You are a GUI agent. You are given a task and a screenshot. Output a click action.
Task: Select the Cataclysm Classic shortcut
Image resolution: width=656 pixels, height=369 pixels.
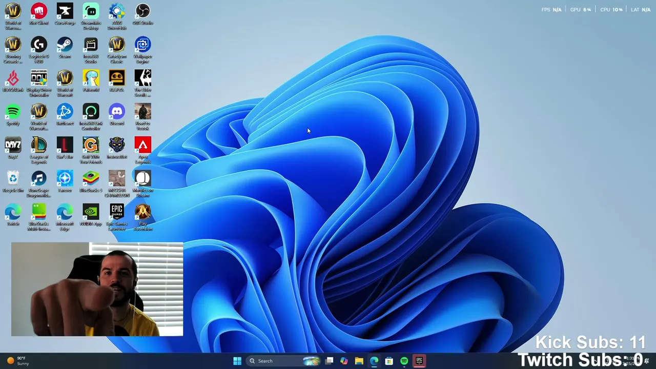click(x=117, y=50)
